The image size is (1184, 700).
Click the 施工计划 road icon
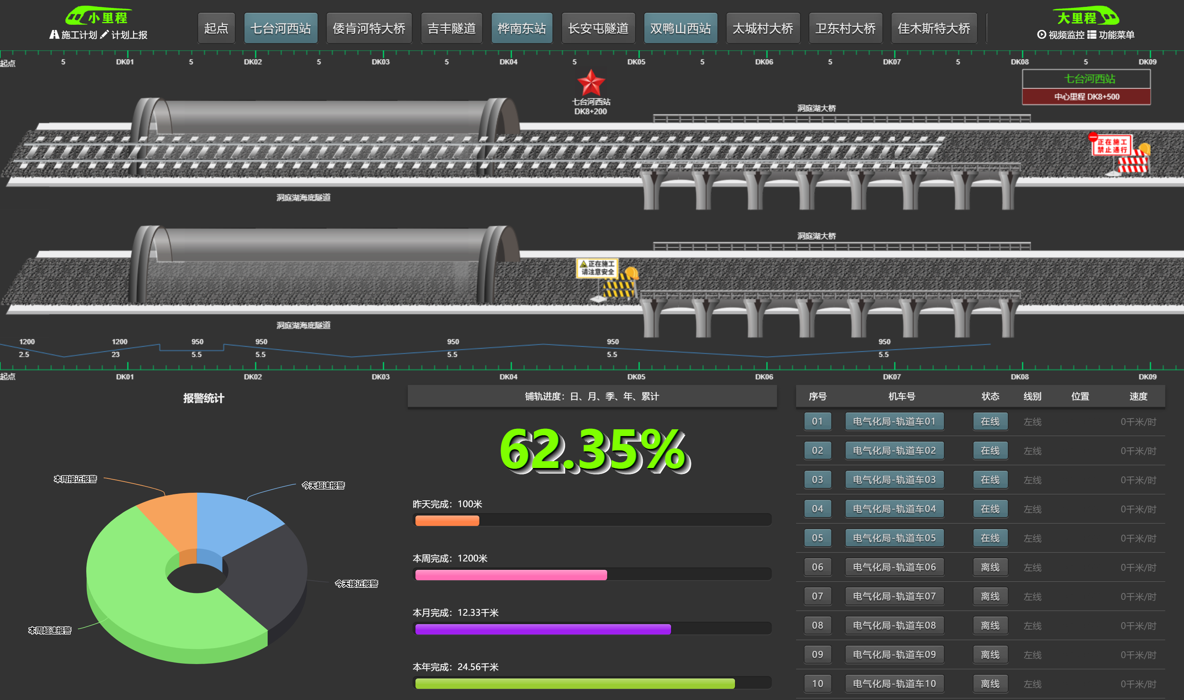click(54, 34)
